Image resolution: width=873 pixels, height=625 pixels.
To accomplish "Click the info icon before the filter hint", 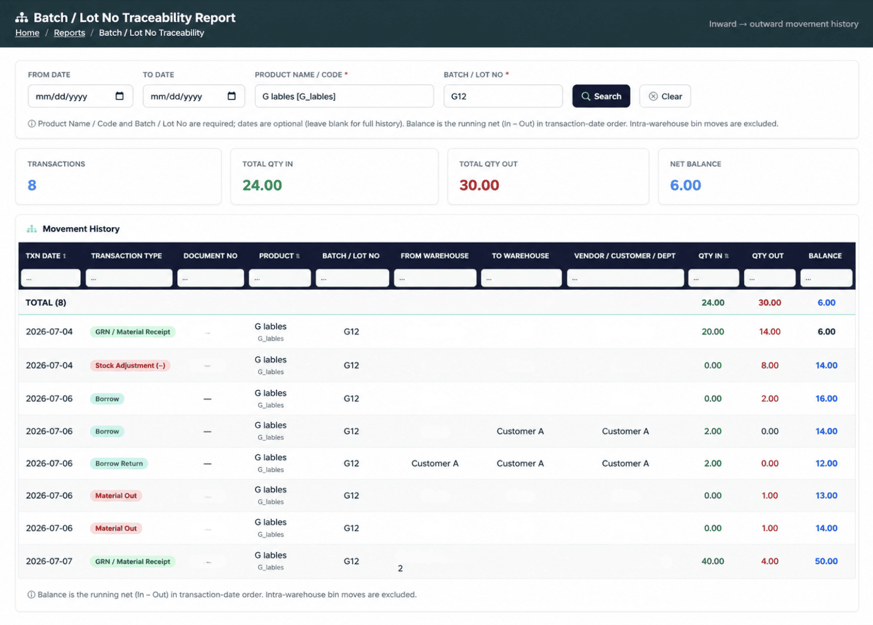I will coord(32,124).
